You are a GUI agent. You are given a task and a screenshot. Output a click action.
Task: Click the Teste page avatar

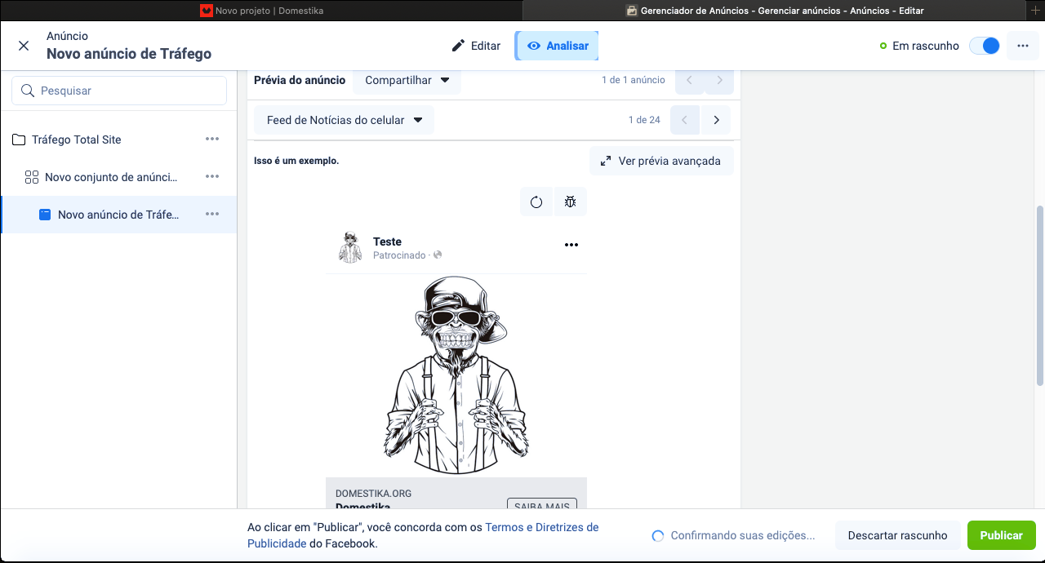350,247
